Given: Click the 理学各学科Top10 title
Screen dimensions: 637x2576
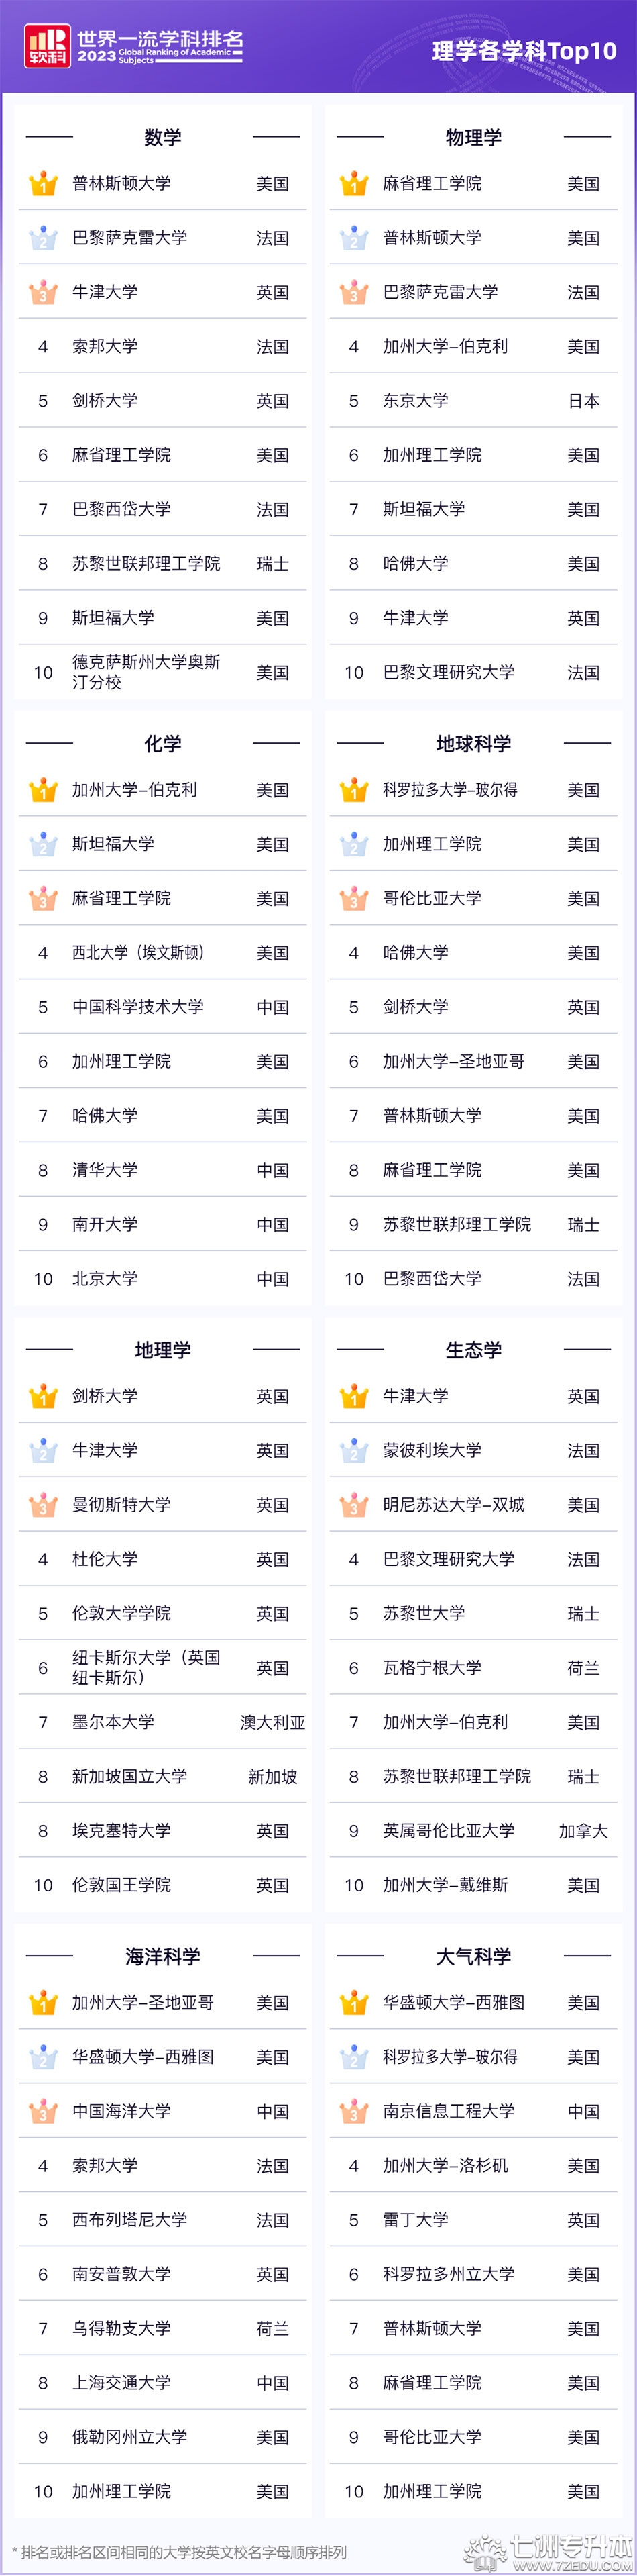Looking at the screenshot, I should tap(524, 51).
